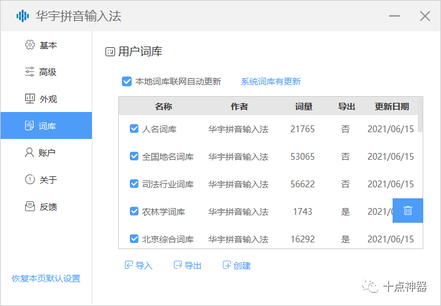Click the 导入 import button
441x306 pixels.
tap(138, 265)
